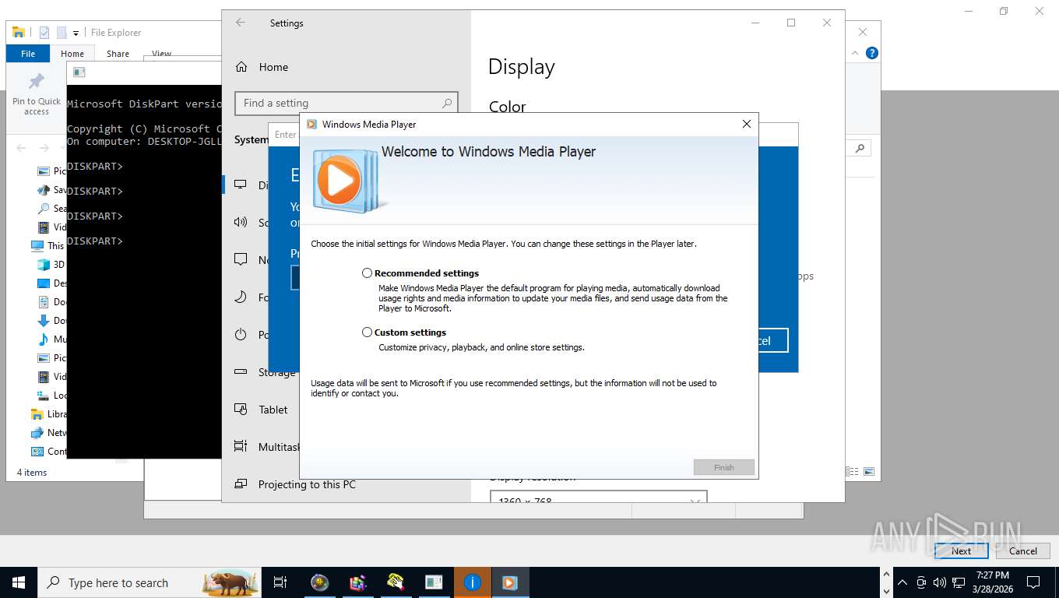Open the Customize Quick Access Toolbar dropdown
Screen dimensions: 1059x598
point(76,33)
